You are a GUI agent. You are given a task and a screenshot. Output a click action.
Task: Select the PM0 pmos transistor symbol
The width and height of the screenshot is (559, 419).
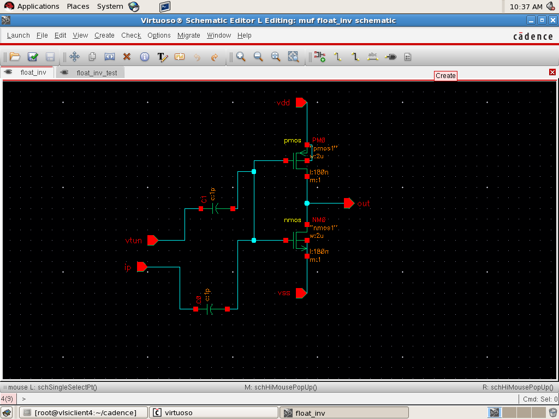(299, 161)
